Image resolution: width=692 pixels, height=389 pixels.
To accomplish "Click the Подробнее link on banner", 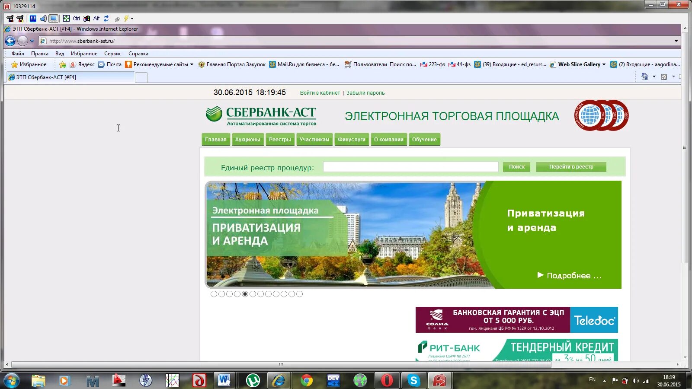I will [x=570, y=276].
